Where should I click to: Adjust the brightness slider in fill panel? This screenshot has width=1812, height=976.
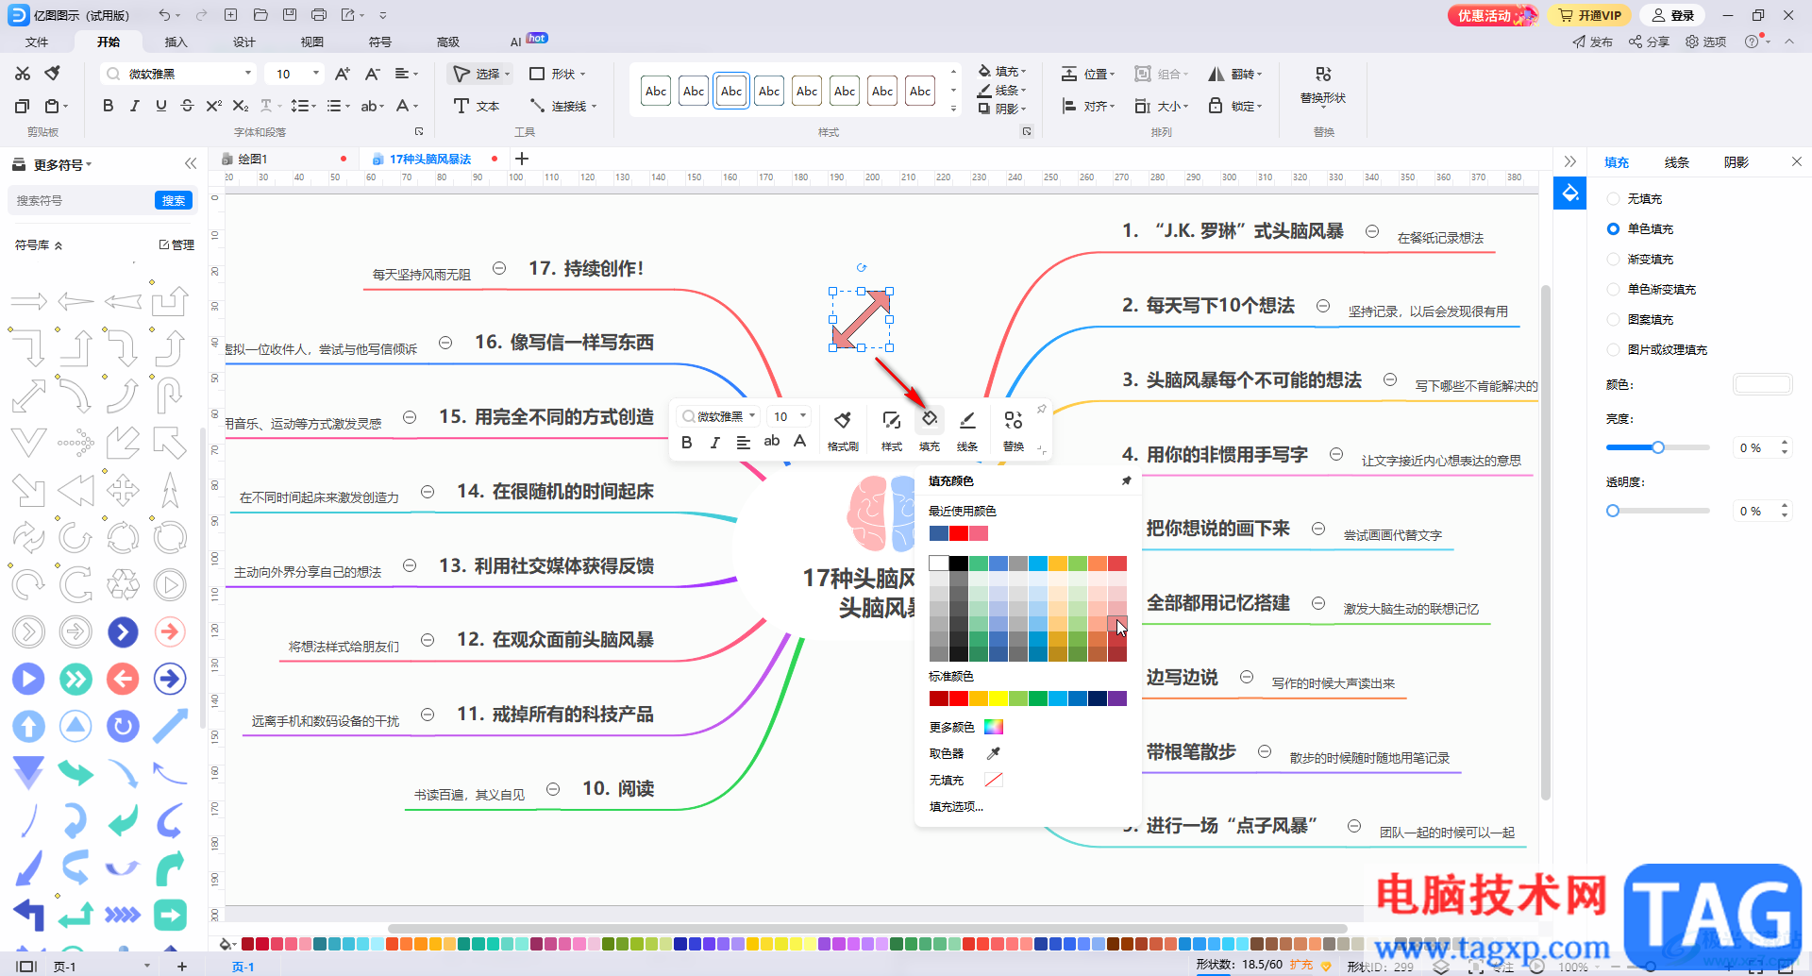pyautogui.click(x=1657, y=447)
